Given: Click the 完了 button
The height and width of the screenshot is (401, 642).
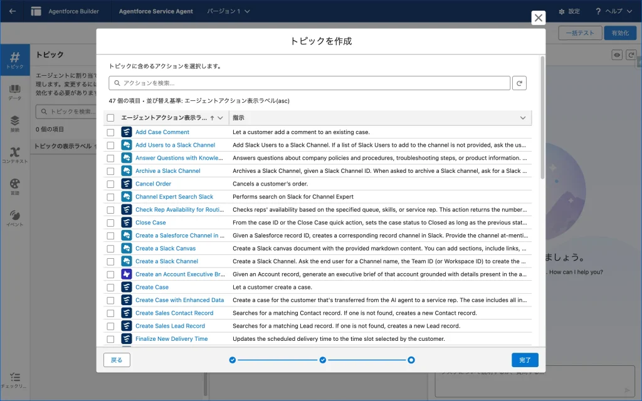Looking at the screenshot, I should pyautogui.click(x=525, y=360).
